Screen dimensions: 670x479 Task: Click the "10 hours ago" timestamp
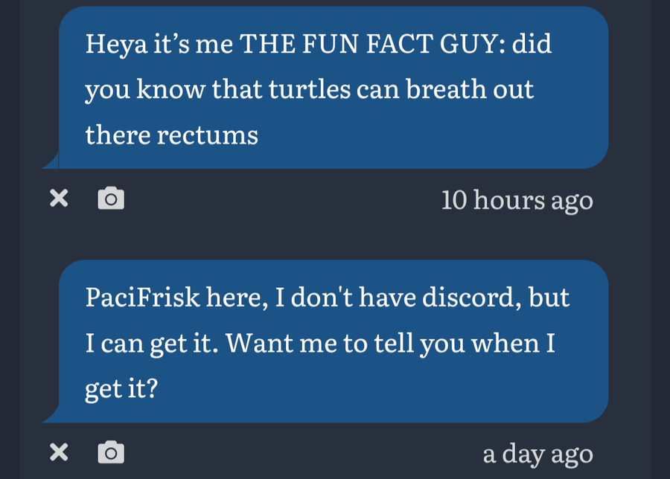tap(517, 200)
